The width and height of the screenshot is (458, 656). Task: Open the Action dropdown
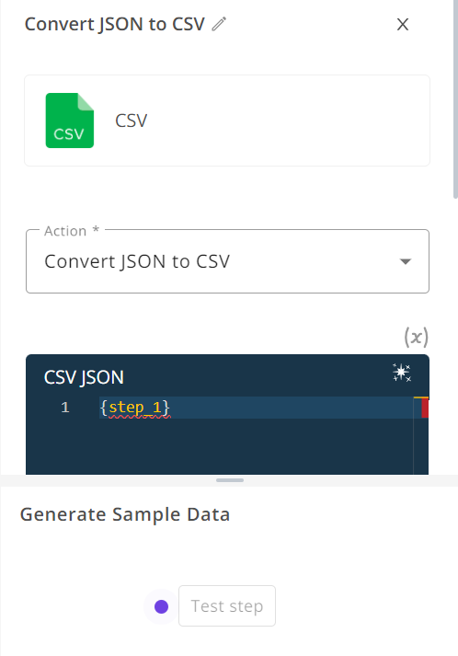click(227, 261)
